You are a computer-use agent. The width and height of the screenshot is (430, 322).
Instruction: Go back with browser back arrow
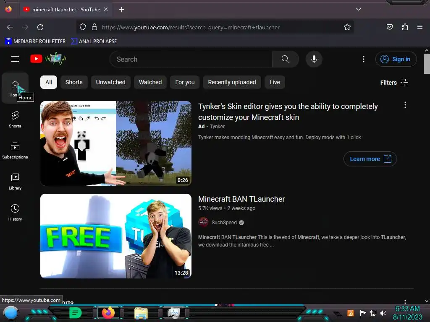pyautogui.click(x=10, y=27)
